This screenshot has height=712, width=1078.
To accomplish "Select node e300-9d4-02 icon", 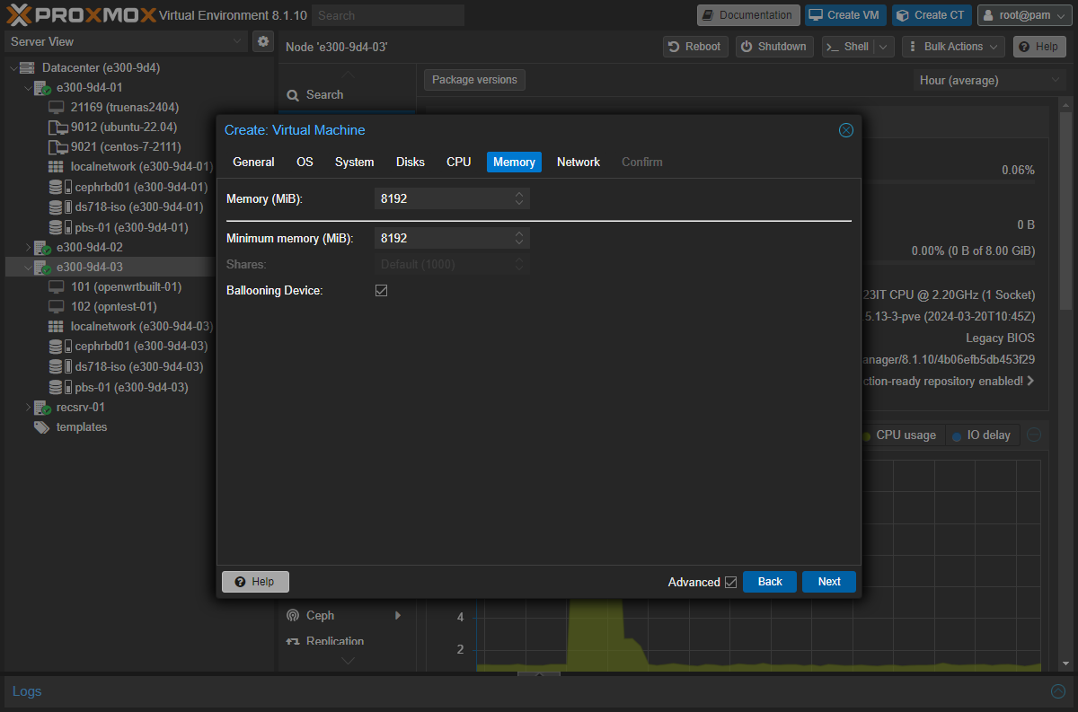I will tap(42, 247).
